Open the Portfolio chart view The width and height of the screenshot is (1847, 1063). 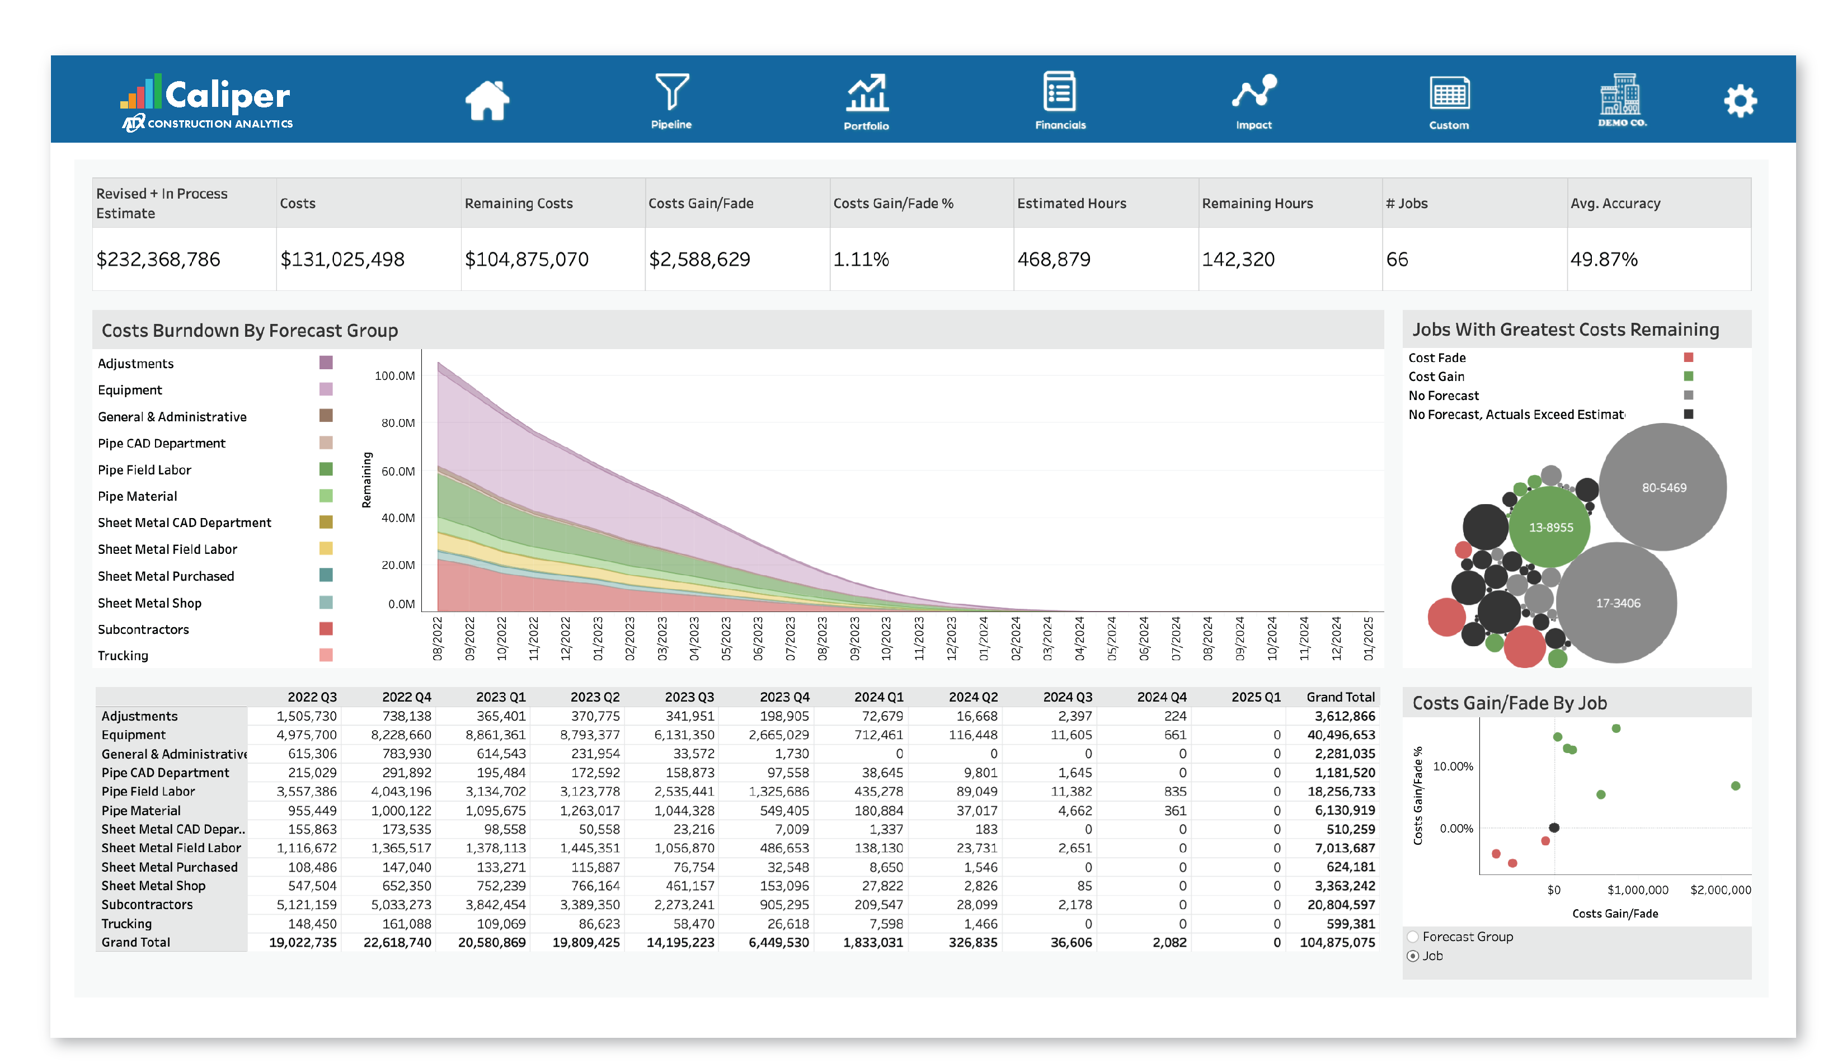pyautogui.click(x=867, y=98)
